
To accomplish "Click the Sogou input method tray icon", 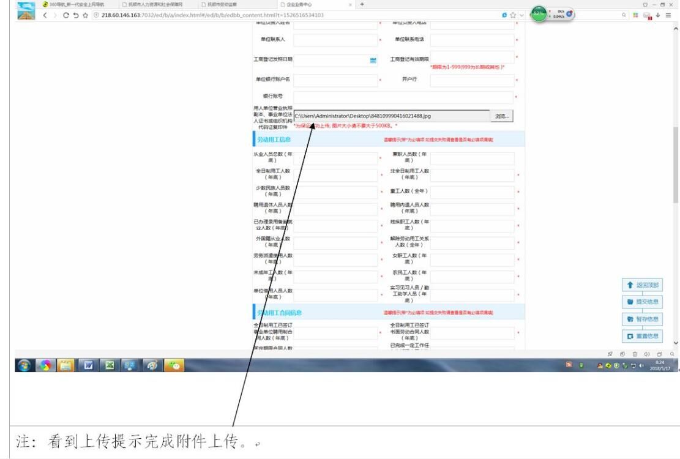I will 569,365.
